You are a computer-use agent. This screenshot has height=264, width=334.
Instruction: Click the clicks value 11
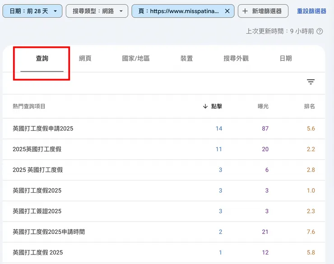click(219, 149)
